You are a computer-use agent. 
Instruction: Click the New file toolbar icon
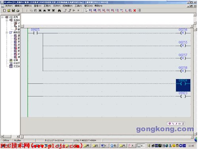tap(4, 10)
